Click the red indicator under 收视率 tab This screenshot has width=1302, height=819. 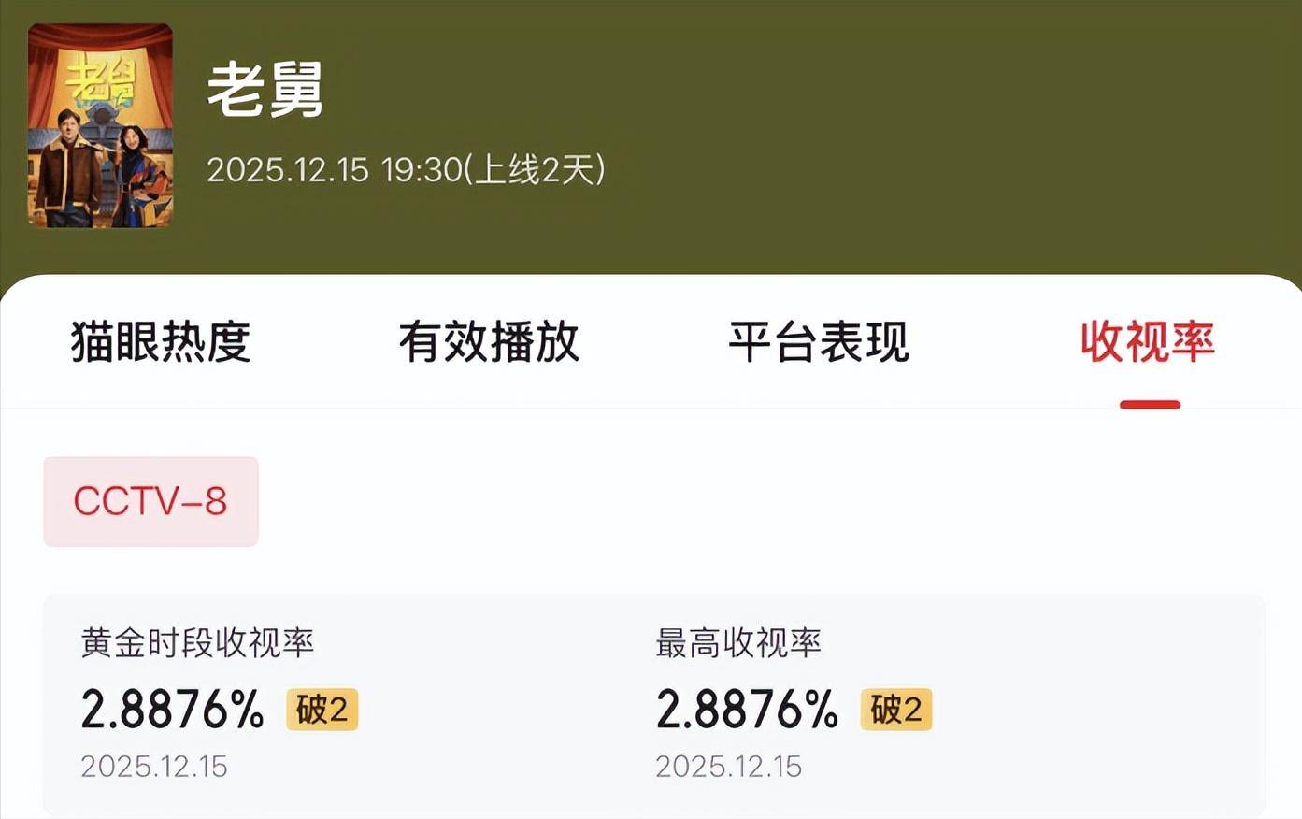[x=1150, y=405]
